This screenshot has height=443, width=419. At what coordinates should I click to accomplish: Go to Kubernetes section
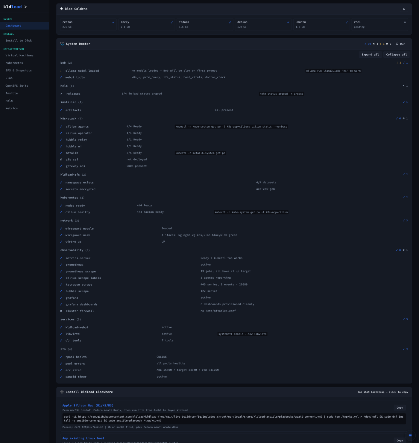25,63
